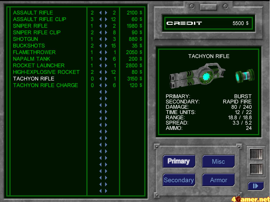Click the 2100 $ Assault Rifle price
The height and width of the screenshot is (202, 270).
click(x=134, y=13)
